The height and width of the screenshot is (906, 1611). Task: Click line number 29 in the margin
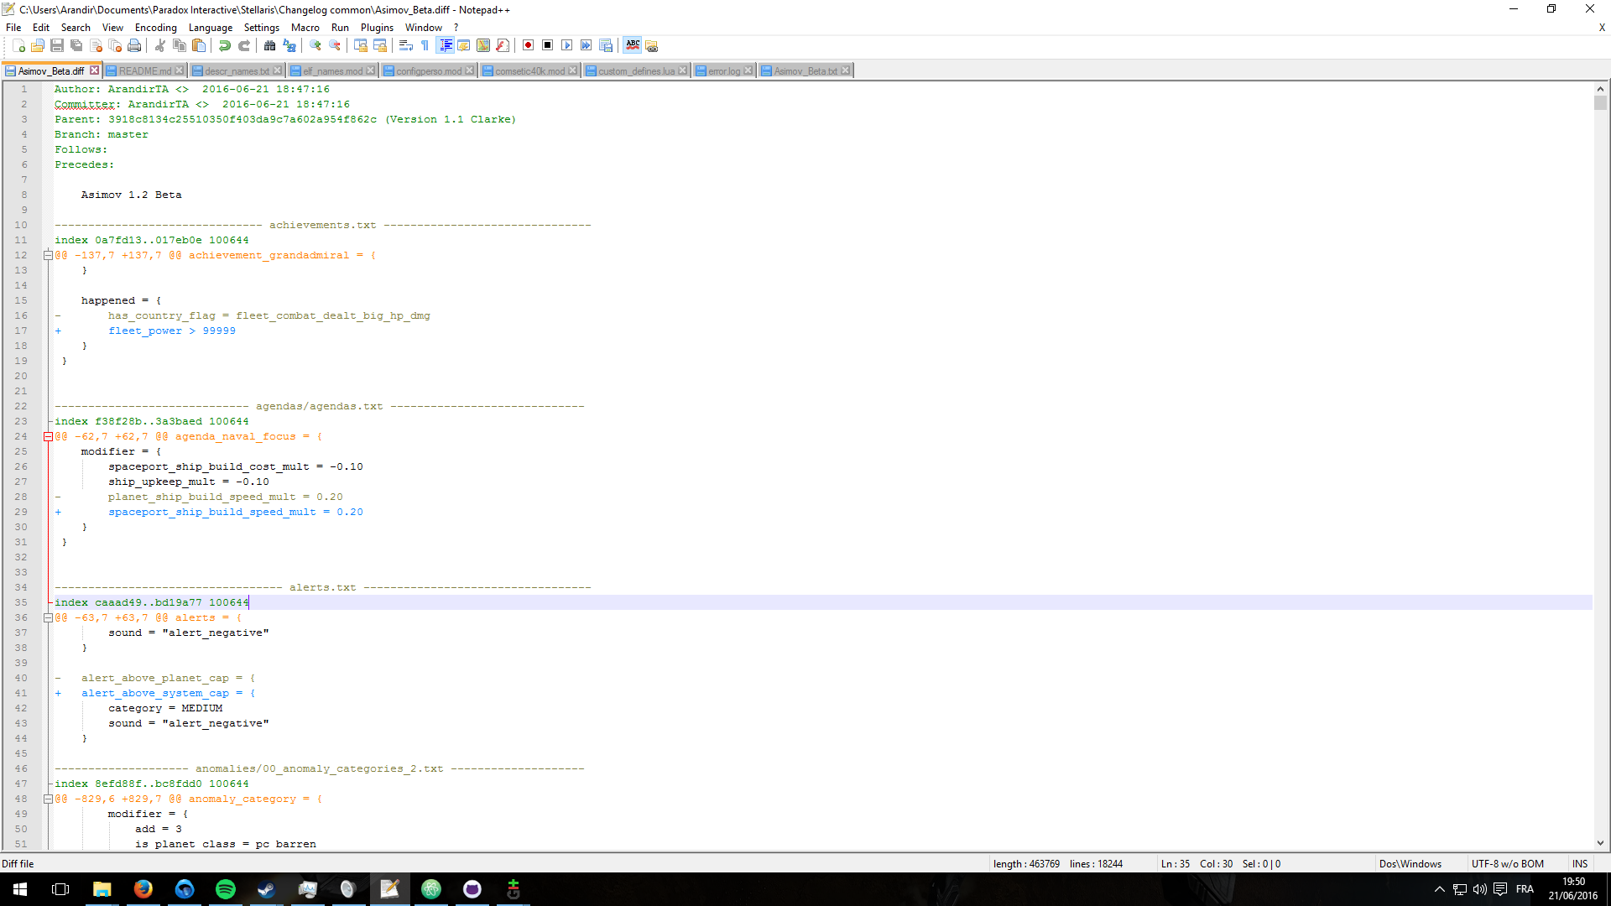[x=21, y=512]
